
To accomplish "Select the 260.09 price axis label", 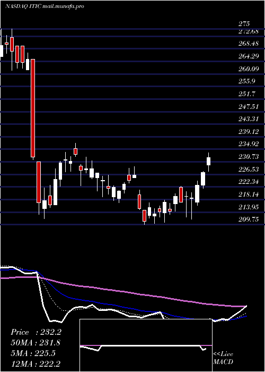I will [248, 69].
